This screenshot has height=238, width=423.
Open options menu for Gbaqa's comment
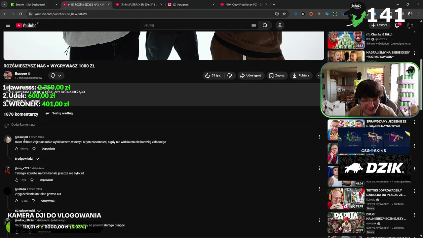pyautogui.click(x=319, y=189)
